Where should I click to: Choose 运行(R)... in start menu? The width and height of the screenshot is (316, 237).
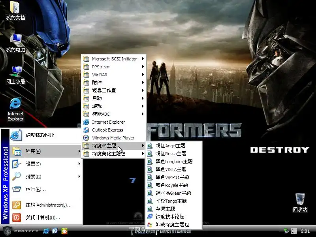point(46,189)
